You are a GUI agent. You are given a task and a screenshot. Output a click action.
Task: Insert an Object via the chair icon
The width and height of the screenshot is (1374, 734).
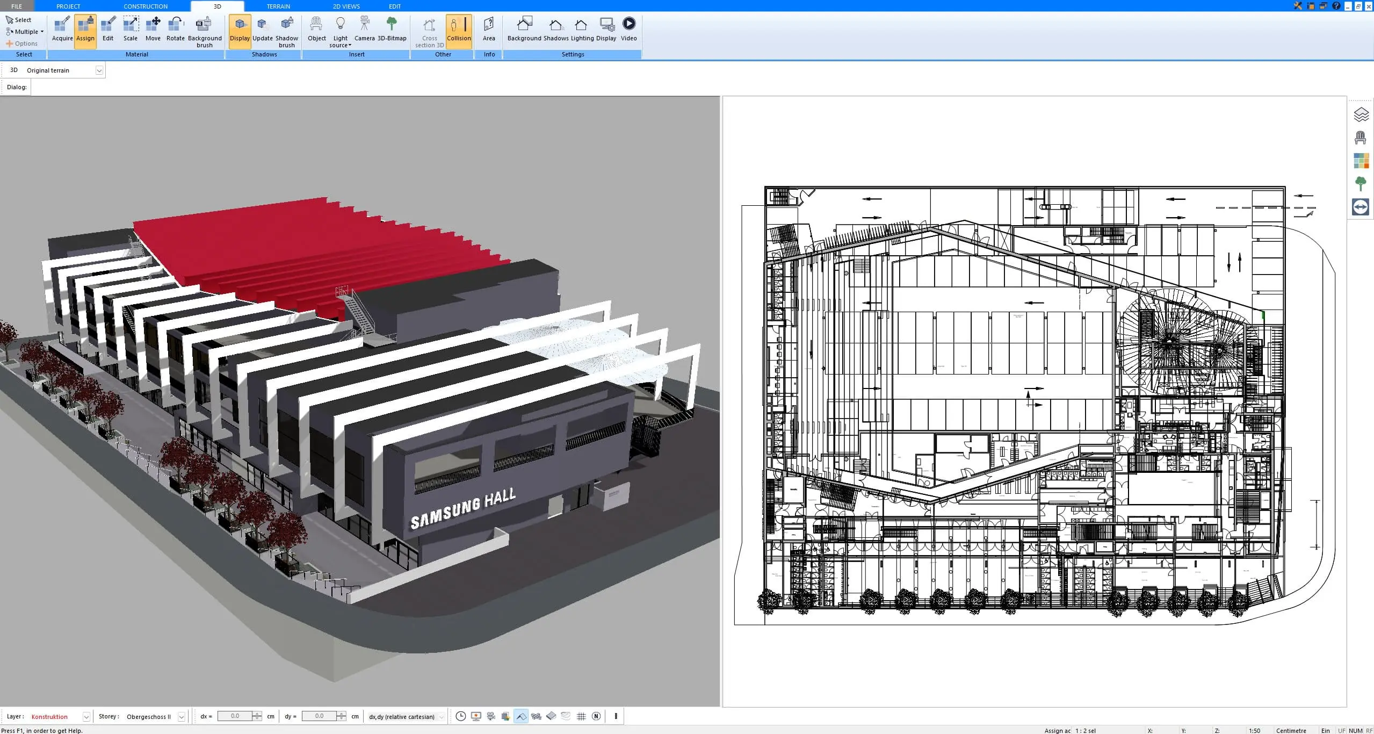317,30
